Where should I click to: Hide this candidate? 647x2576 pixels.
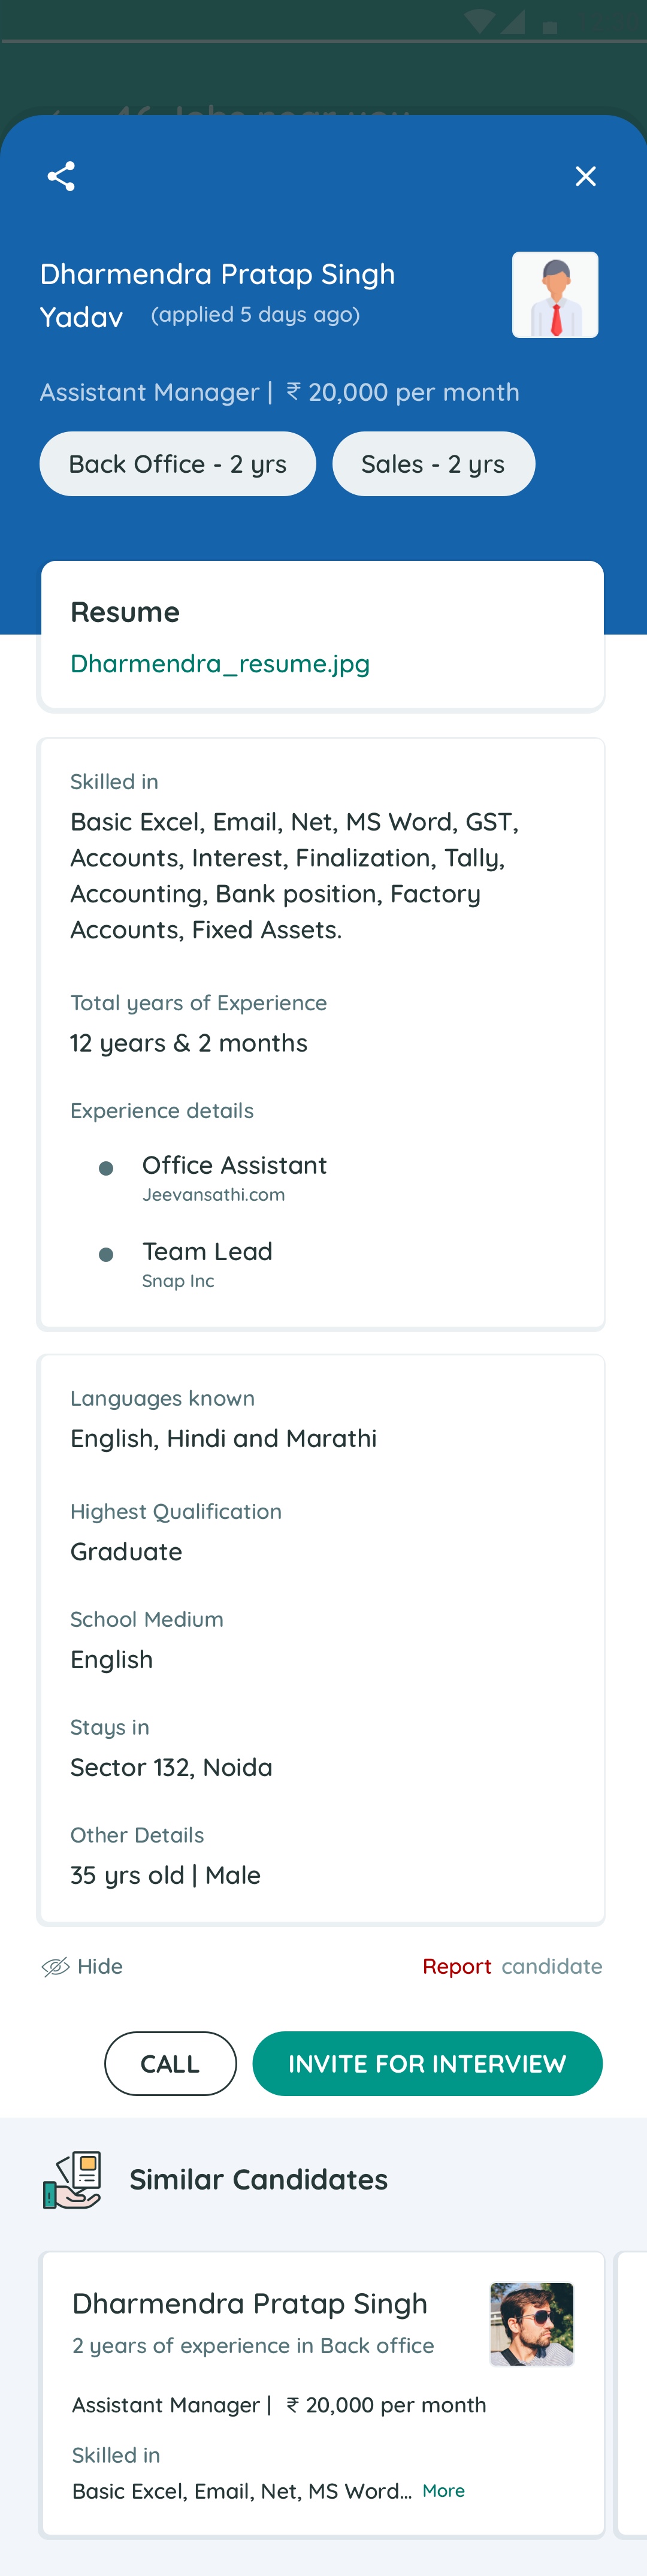[x=100, y=1966]
